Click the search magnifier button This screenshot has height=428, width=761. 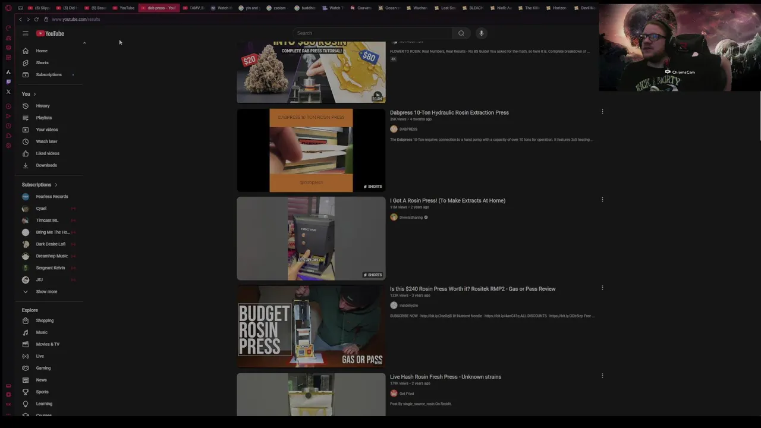pyautogui.click(x=461, y=33)
